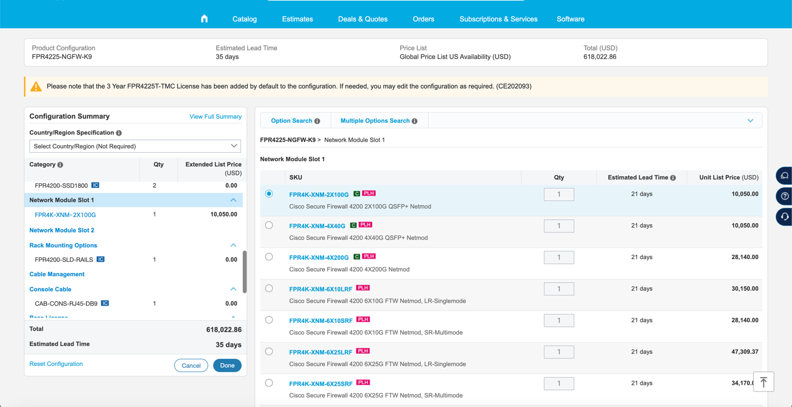
Task: Click green C badge on FPR4K-XNM-2X100G
Action: [x=356, y=194]
